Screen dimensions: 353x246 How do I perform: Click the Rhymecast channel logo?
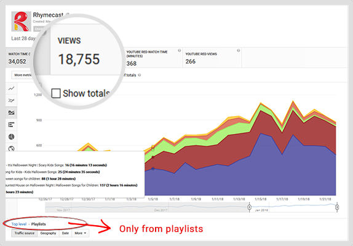pos(21,22)
